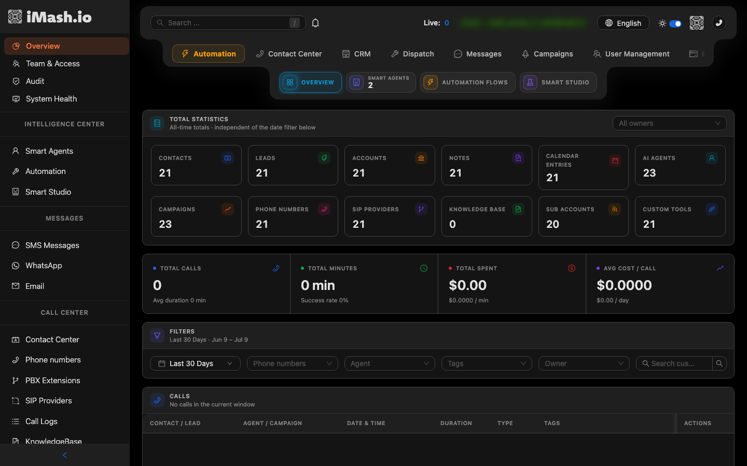
Task: Expand the Phone numbers filter dropdown
Action: [293, 363]
